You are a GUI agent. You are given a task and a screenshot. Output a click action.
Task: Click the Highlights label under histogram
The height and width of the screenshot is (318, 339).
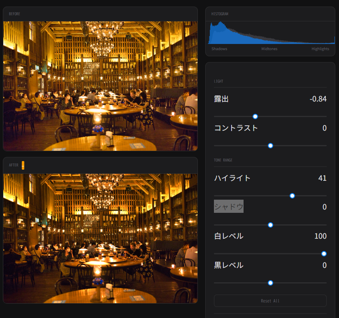(320, 49)
